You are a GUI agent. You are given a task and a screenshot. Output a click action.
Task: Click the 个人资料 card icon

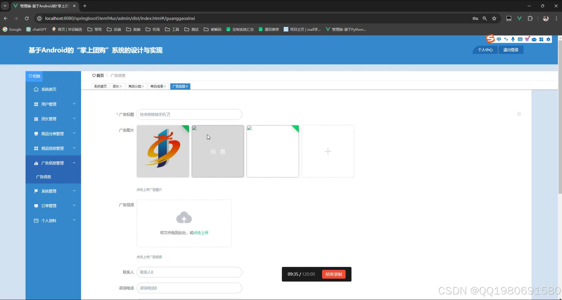coord(36,221)
